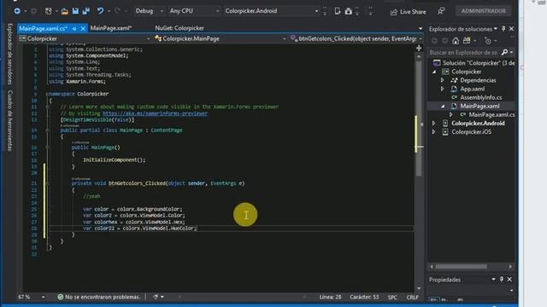The width and height of the screenshot is (547, 307).
Task: Click the CRLF line-ending indicator
Action: point(412,298)
